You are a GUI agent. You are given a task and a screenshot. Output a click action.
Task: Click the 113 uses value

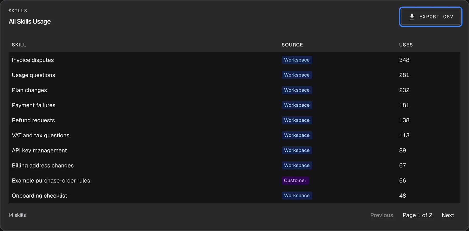coord(404,135)
